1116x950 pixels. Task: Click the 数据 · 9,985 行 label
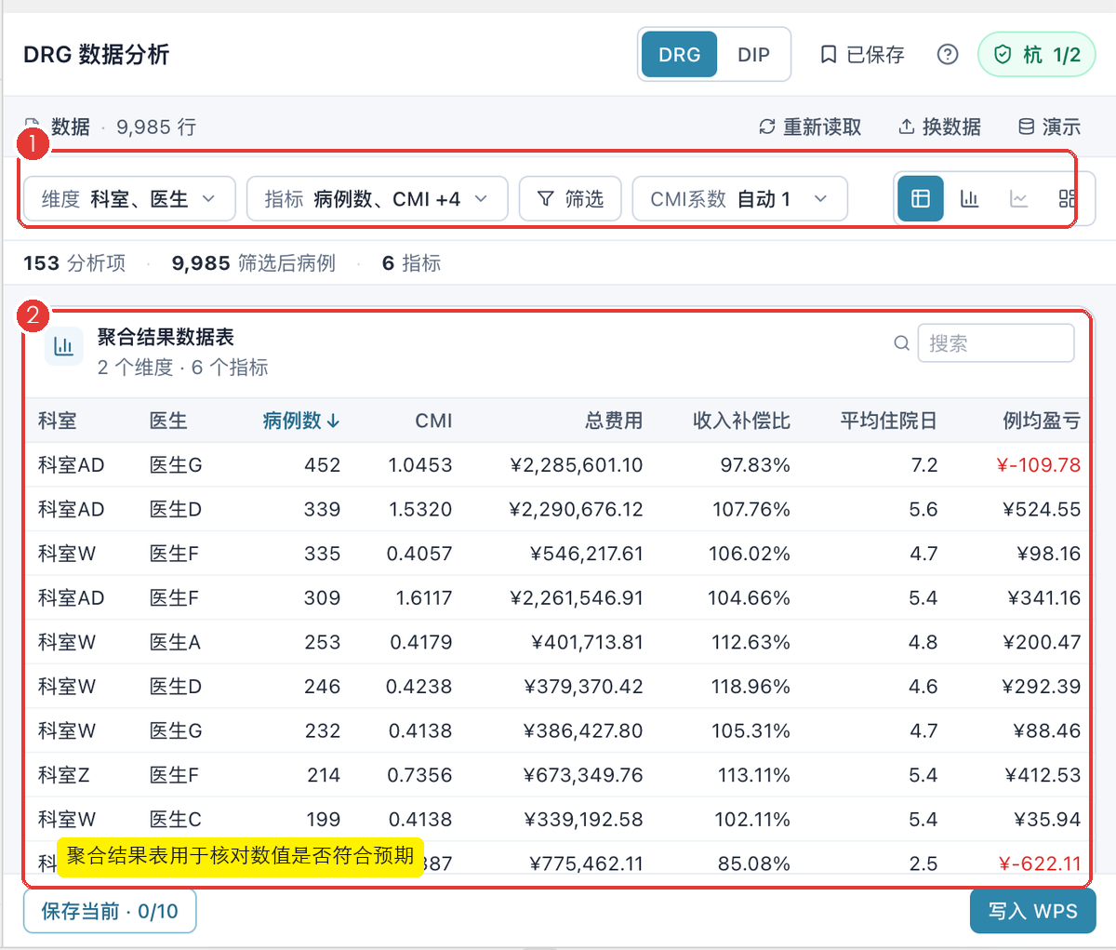[110, 127]
